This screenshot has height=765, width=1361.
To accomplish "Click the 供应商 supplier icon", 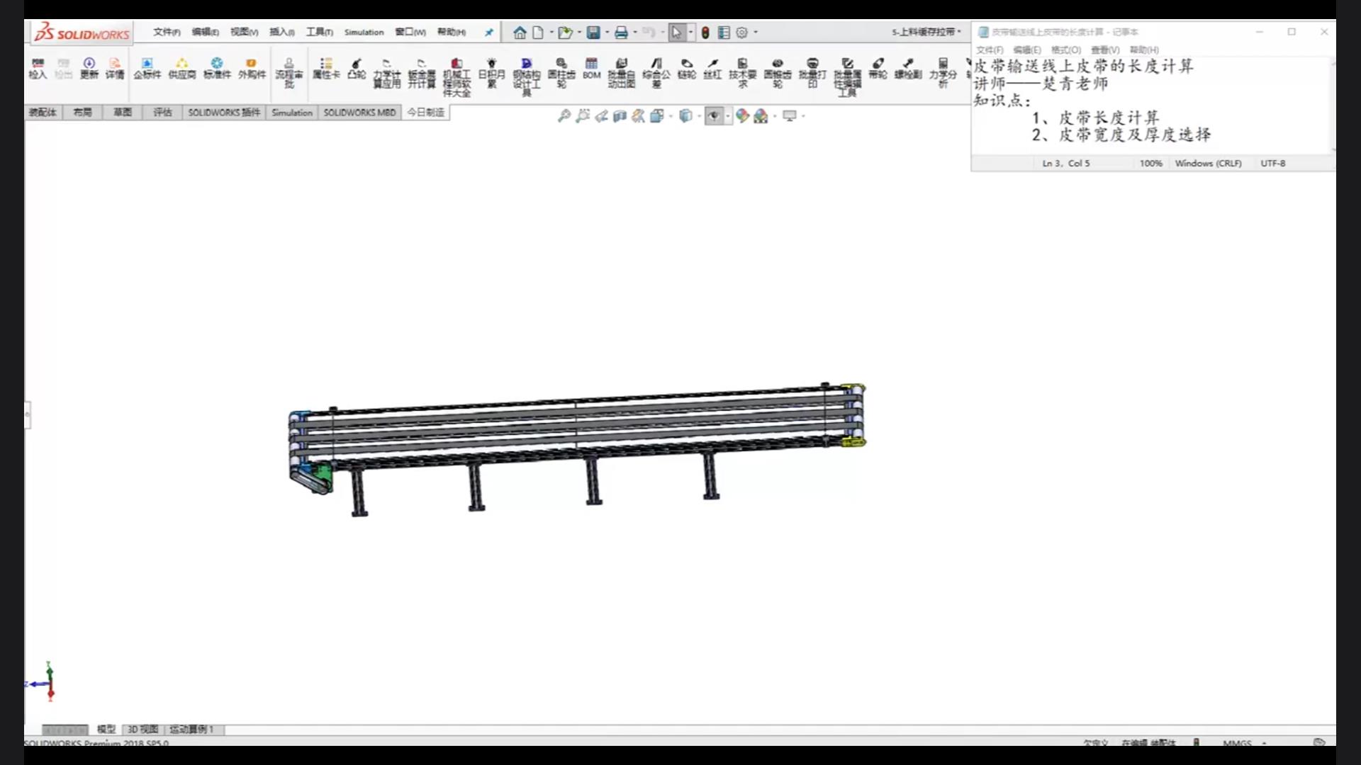I will tap(182, 69).
